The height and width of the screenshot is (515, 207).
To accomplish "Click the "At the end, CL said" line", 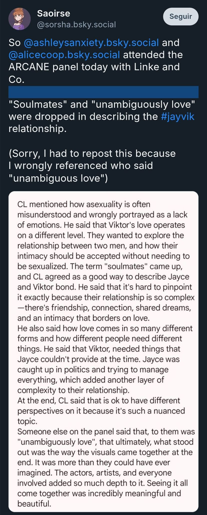I will [x=99, y=400].
